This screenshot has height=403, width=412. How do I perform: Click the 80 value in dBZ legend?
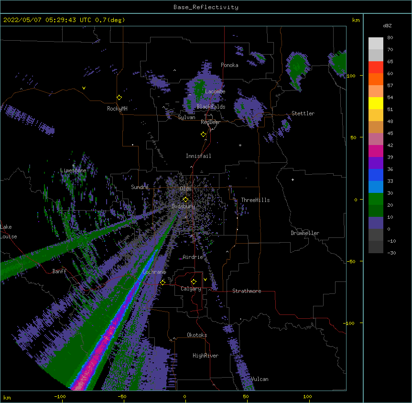click(390, 38)
